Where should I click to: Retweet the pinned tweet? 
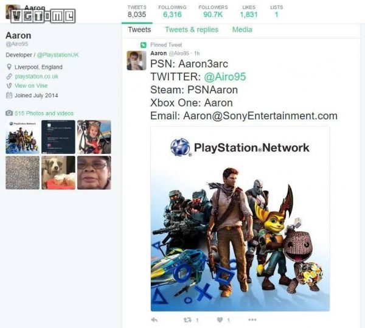tap(188, 319)
